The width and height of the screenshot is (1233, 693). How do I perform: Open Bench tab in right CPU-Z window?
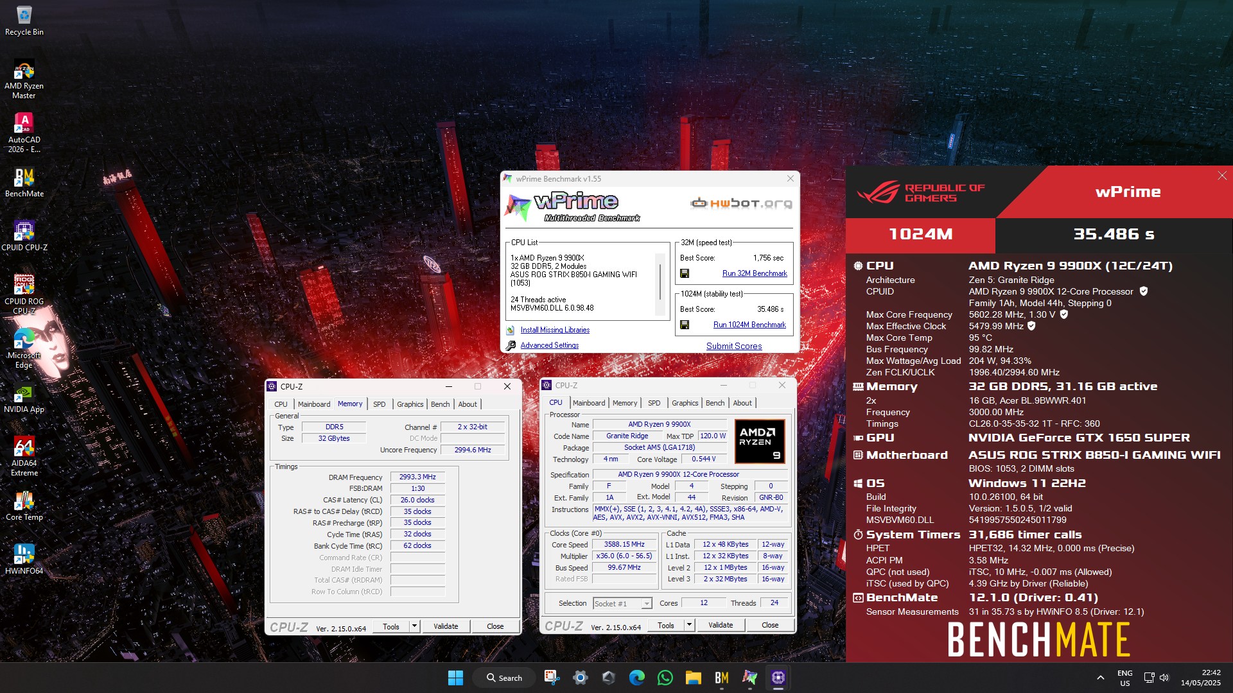715,403
